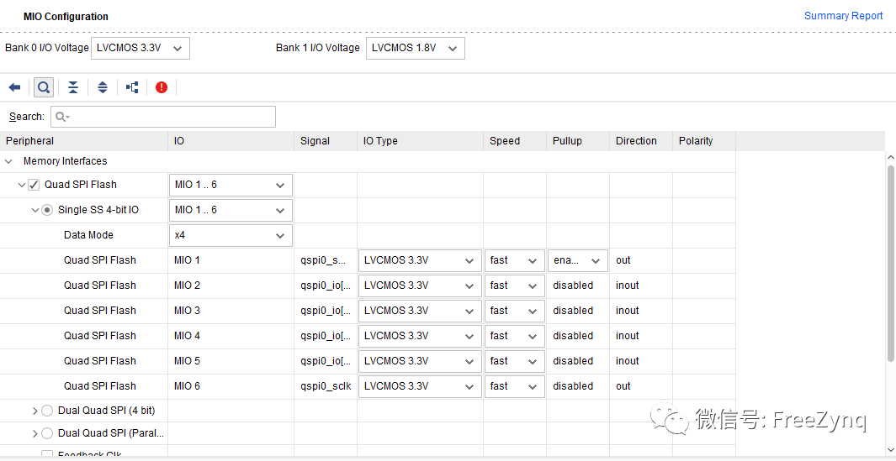Click the red error alert icon
896x461 pixels.
coord(162,87)
